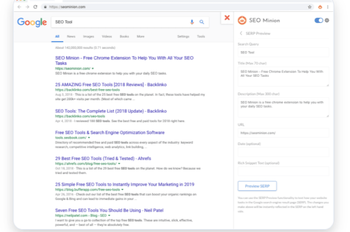The image size is (350, 232).
Task: Expand dropdown arrow next to blog.bufferapp.com URL
Action: click(x=122, y=190)
